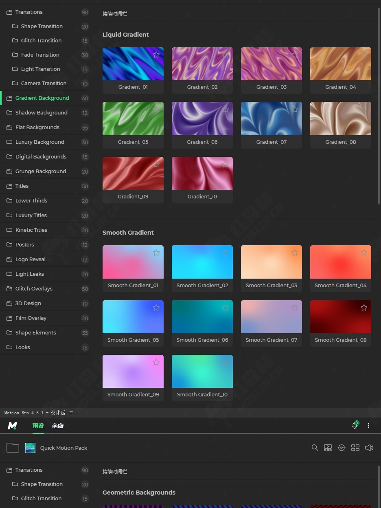Click the circular refresh icon
This screenshot has width=381, height=508.
click(x=342, y=448)
